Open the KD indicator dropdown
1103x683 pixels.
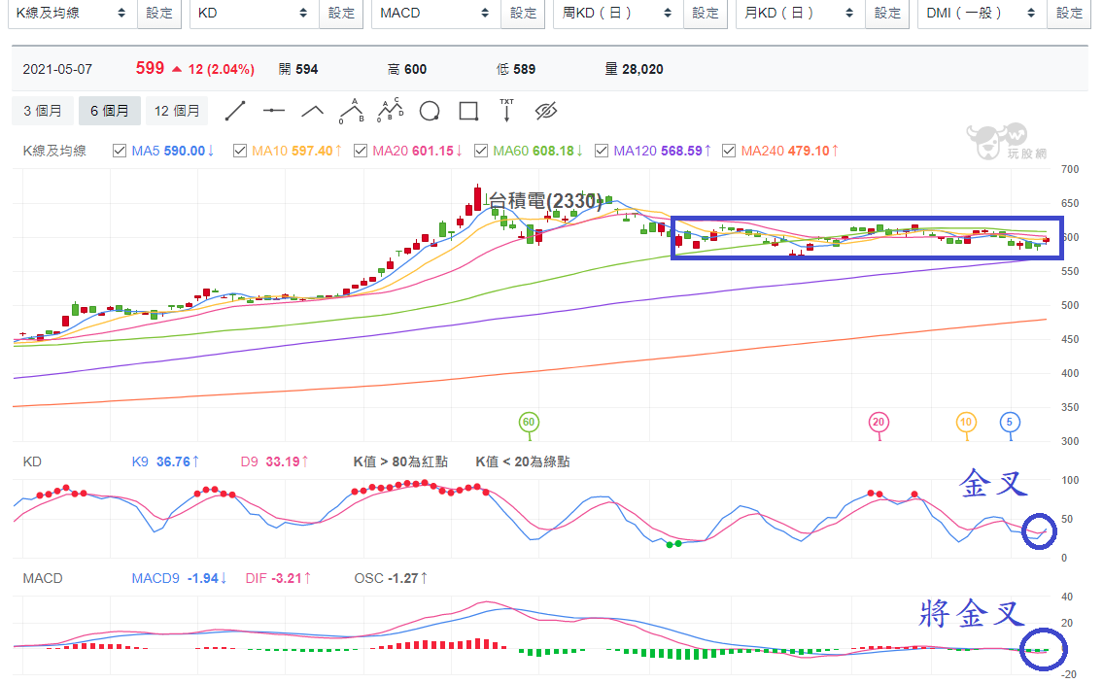pyautogui.click(x=253, y=13)
